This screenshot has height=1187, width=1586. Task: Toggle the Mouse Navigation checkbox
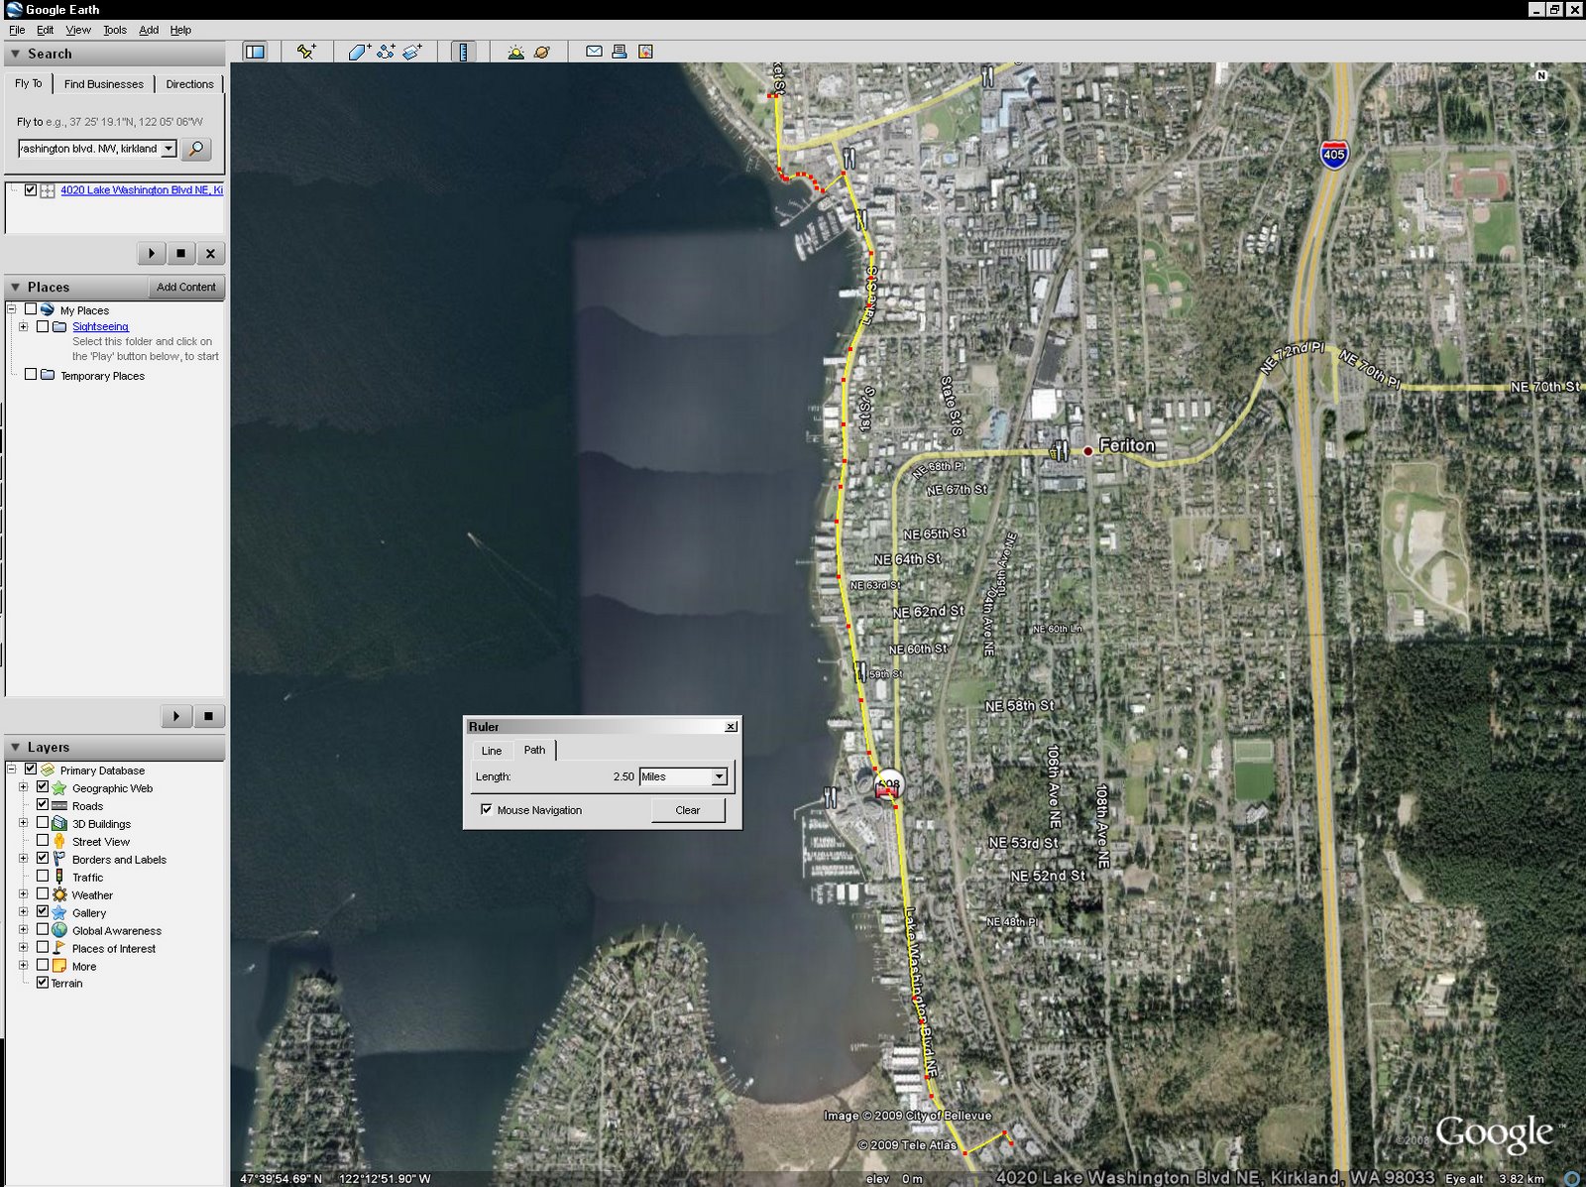pos(487,809)
